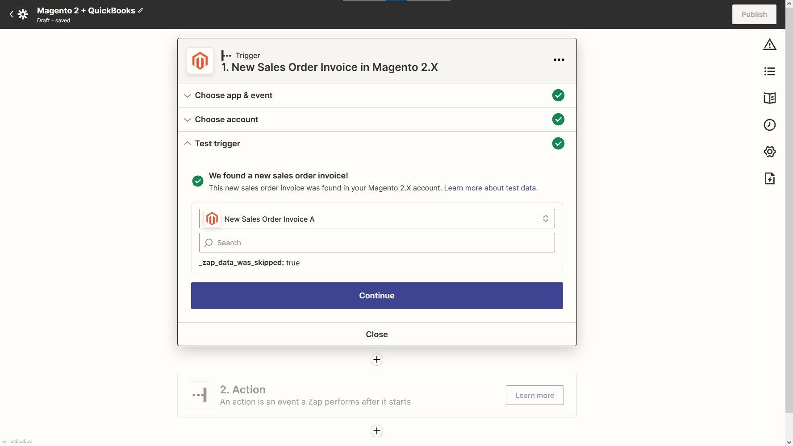
Task: Add step with plus below the Action
Action: click(377, 431)
